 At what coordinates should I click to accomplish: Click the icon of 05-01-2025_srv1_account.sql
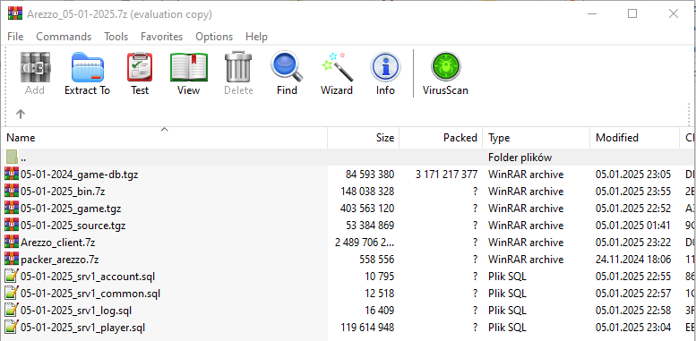coord(12,277)
